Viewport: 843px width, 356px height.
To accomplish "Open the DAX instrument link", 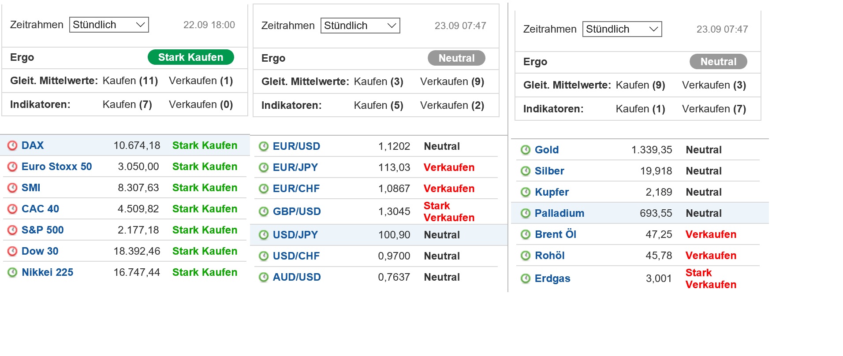I will tap(33, 145).
